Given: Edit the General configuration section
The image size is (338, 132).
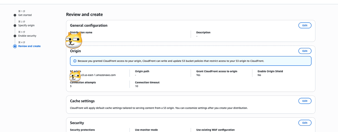Looking at the screenshot, I should 305,25.
